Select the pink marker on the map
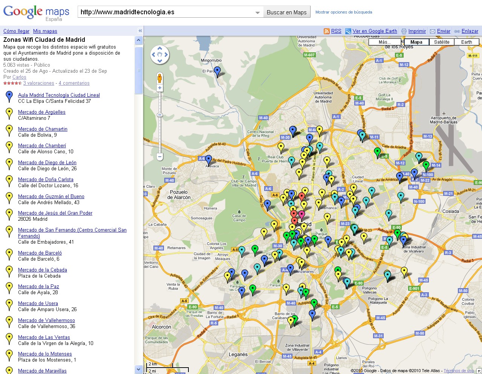 (301, 214)
